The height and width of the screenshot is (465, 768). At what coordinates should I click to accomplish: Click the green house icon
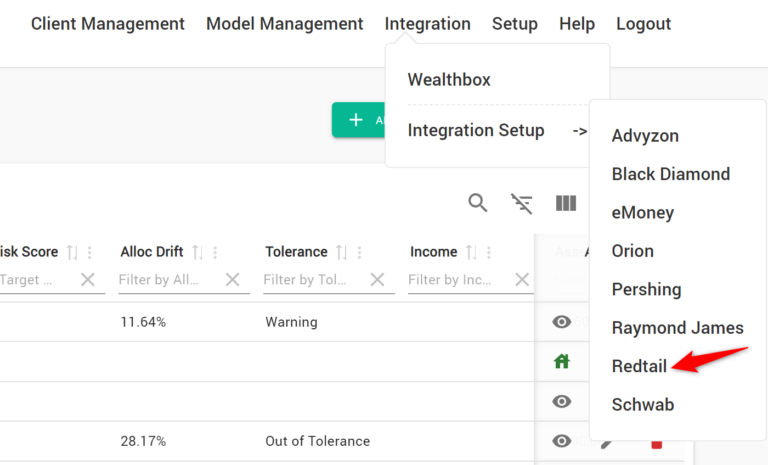tap(562, 361)
